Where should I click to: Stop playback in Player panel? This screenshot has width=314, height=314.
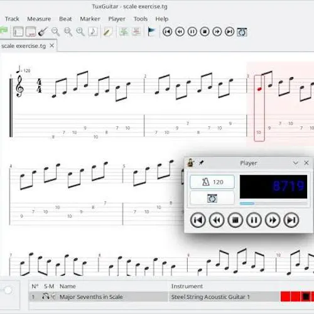point(235,220)
